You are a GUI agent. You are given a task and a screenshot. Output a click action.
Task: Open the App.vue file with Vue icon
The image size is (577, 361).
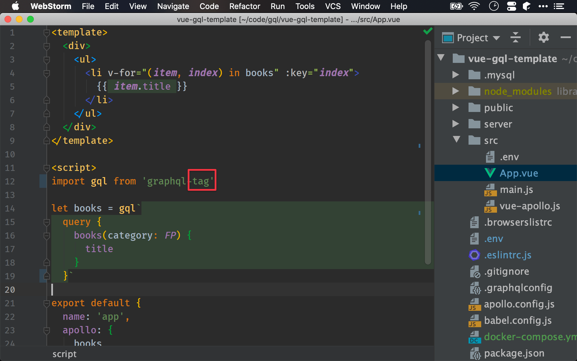(x=519, y=173)
